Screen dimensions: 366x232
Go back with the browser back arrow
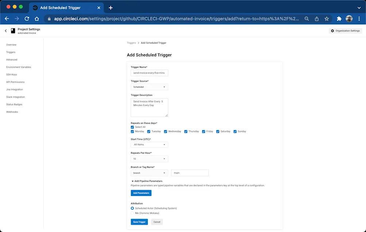(7, 19)
